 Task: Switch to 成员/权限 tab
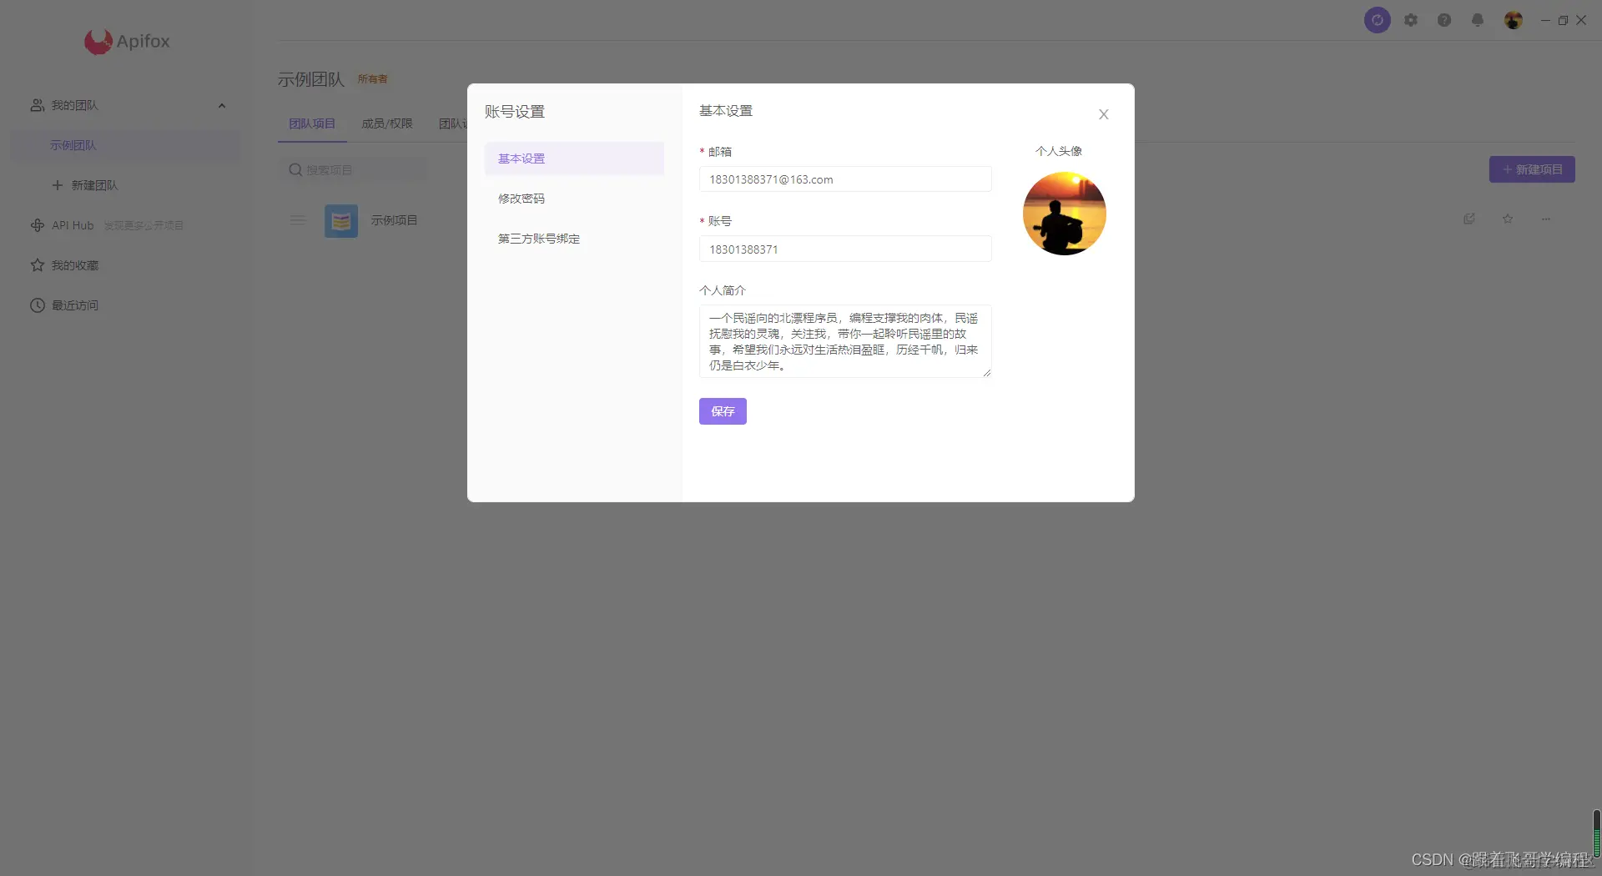click(387, 123)
